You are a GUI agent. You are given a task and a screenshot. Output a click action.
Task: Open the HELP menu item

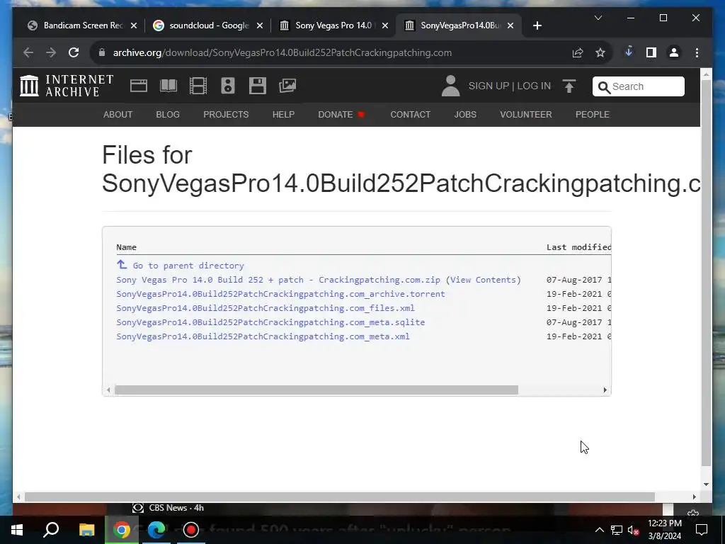click(x=283, y=115)
